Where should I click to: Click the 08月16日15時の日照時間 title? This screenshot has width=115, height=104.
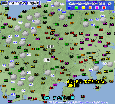tap(21, 3)
